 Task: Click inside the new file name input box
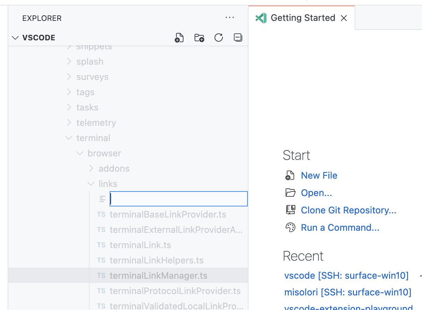point(178,198)
